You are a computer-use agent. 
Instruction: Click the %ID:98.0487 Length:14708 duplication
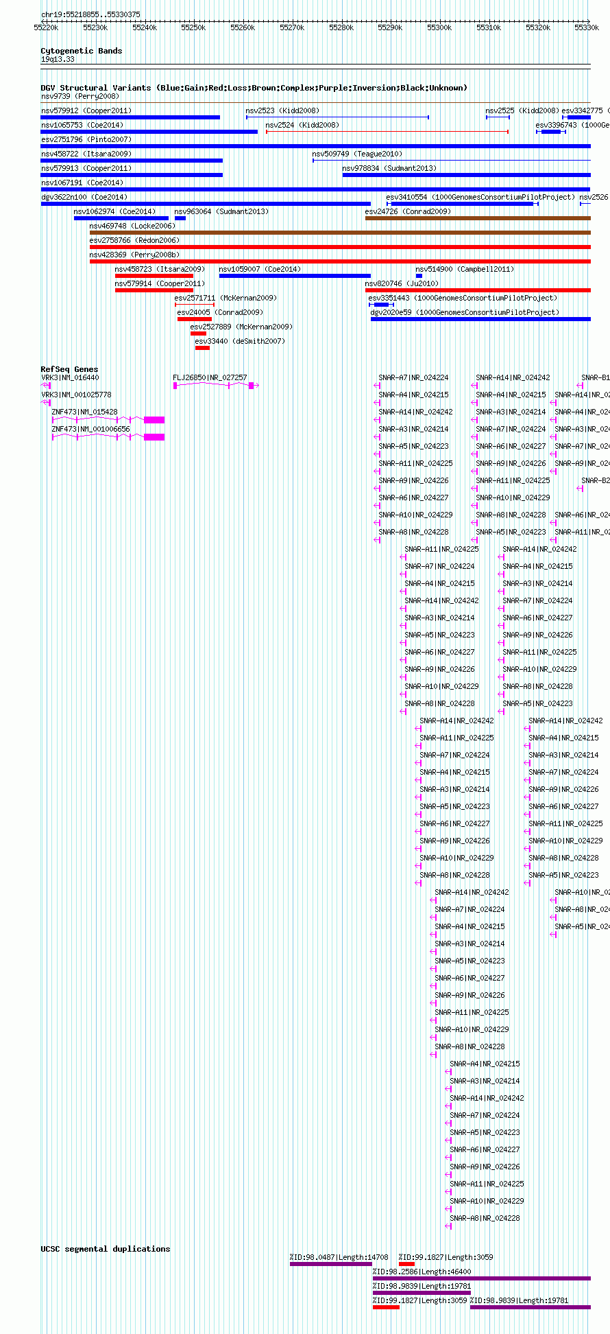331,1264
